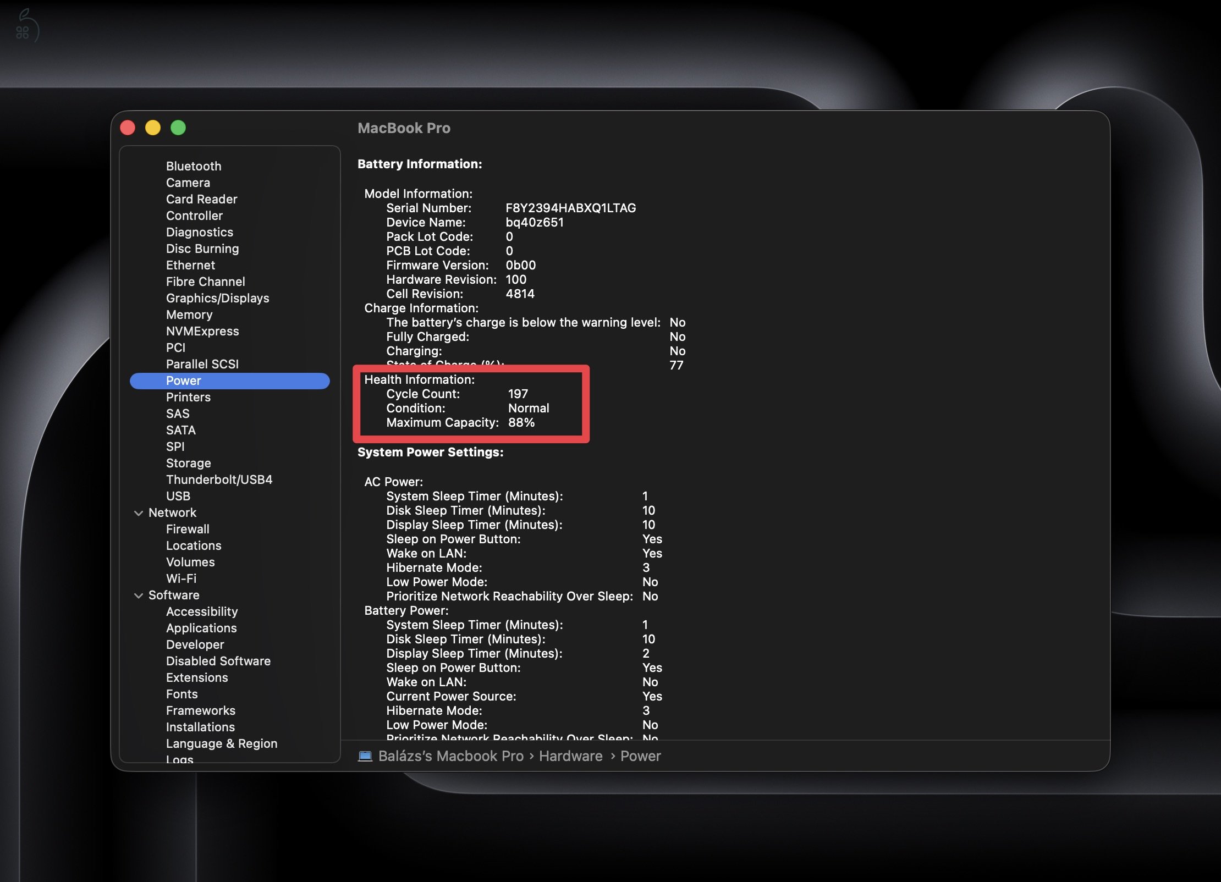Select Wi-Fi under Network

tap(181, 578)
